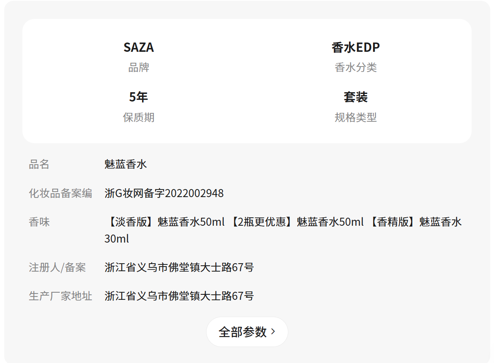Screen dimensions: 494x363
Task: Select the 规格类型 label
Action: (355, 117)
